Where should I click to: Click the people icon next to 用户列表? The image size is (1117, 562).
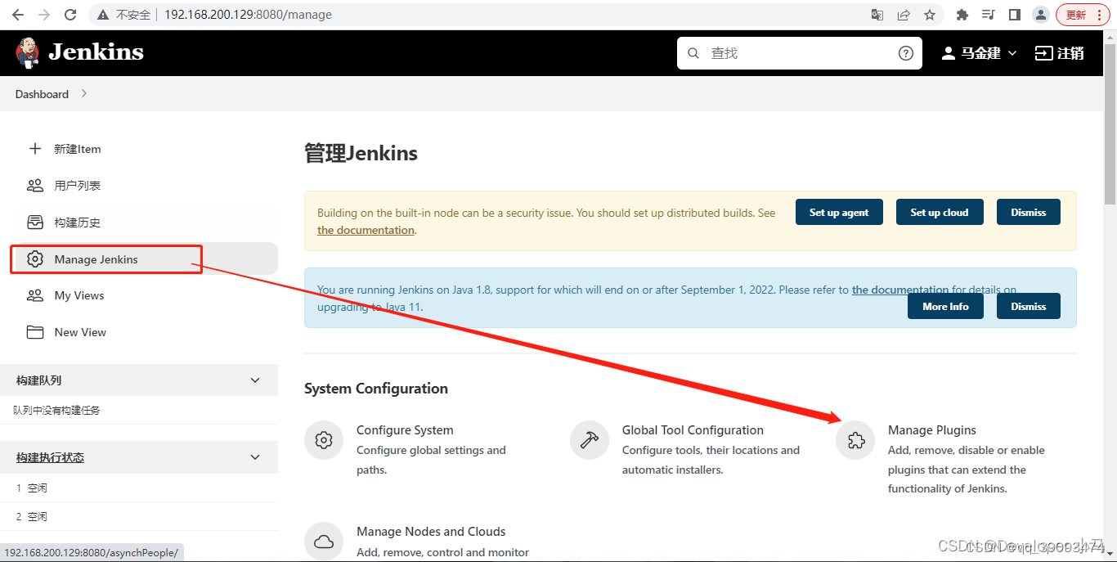tap(34, 186)
